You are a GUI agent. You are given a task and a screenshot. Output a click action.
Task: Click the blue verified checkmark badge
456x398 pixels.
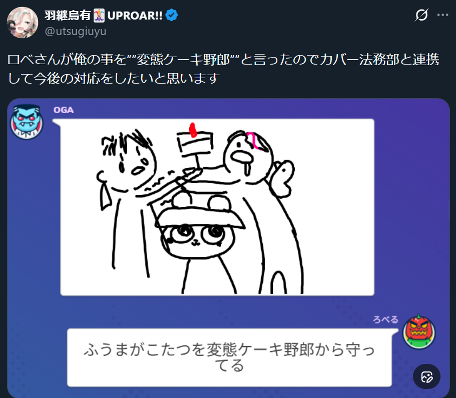172,15
